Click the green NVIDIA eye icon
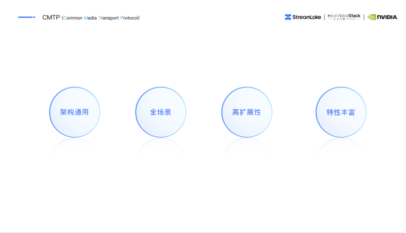406x233 pixels. coord(372,17)
